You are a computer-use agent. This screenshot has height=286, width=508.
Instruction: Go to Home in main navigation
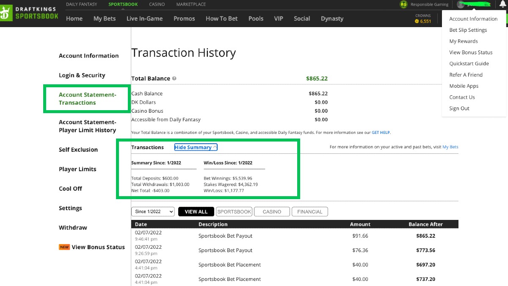[x=74, y=19]
